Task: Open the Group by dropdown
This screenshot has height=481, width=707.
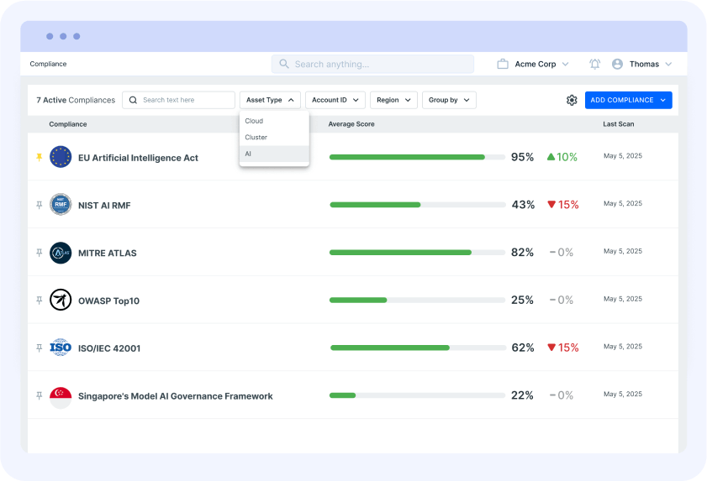Action: (x=448, y=100)
